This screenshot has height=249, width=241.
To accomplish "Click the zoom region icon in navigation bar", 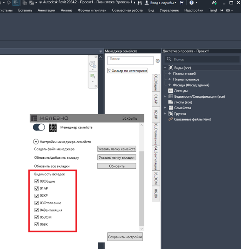I will point(93,76).
